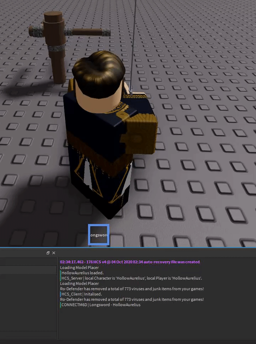Select 'HollowAurelius loaded.' output line
This screenshot has height=344, width=256.
tap(82, 273)
